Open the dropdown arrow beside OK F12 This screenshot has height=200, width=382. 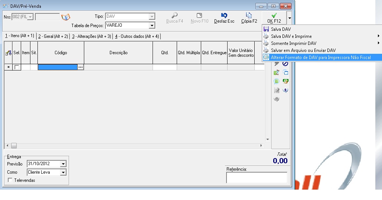289,18
